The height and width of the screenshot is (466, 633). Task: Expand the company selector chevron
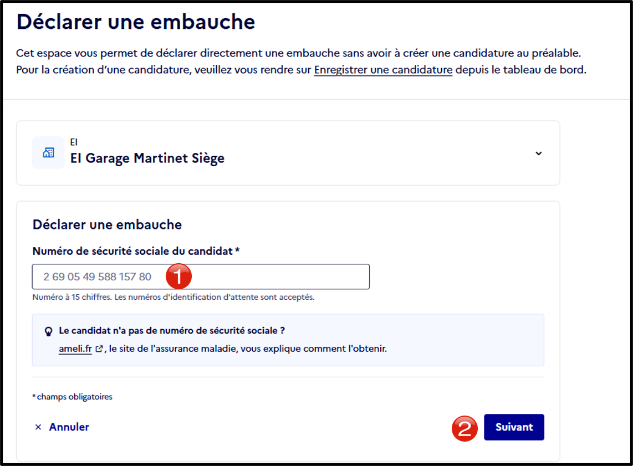coord(539,153)
